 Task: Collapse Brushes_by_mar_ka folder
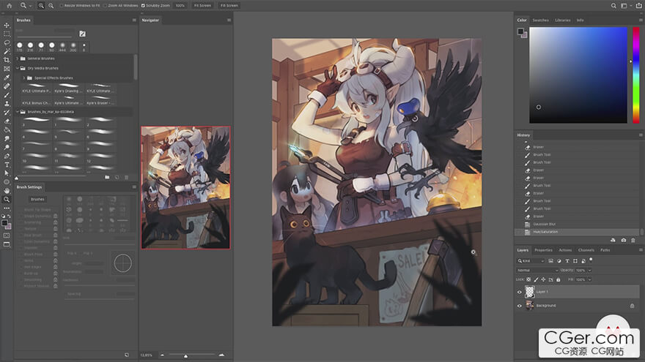tap(18, 112)
